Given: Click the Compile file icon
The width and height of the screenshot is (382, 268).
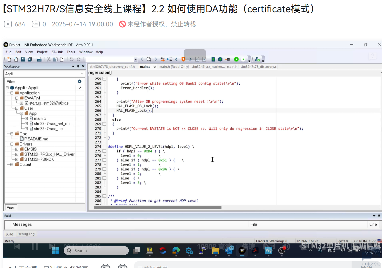Looking at the screenshot, I should pos(213,59).
